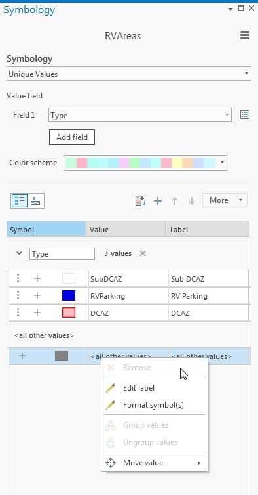Click the plus icon to add unlisted values
The width and height of the screenshot is (258, 495).
click(158, 201)
